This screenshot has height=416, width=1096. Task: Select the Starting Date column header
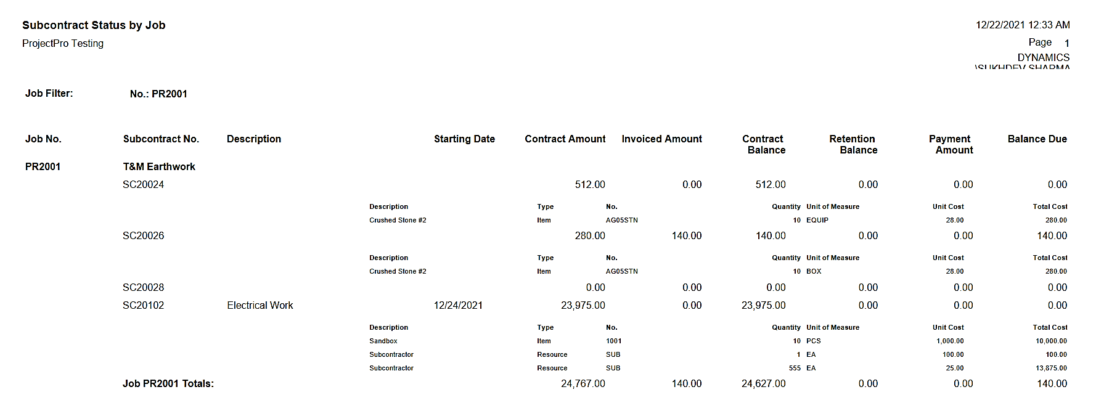click(464, 139)
